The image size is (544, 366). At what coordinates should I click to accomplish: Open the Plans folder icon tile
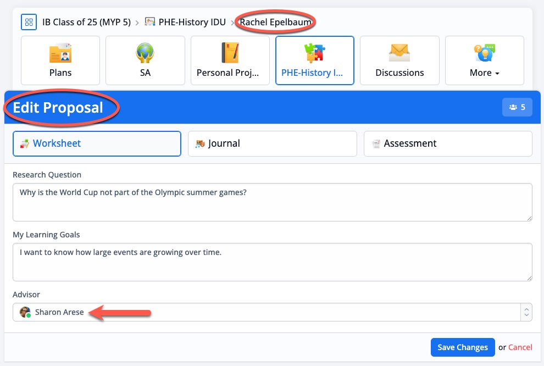pyautogui.click(x=60, y=60)
